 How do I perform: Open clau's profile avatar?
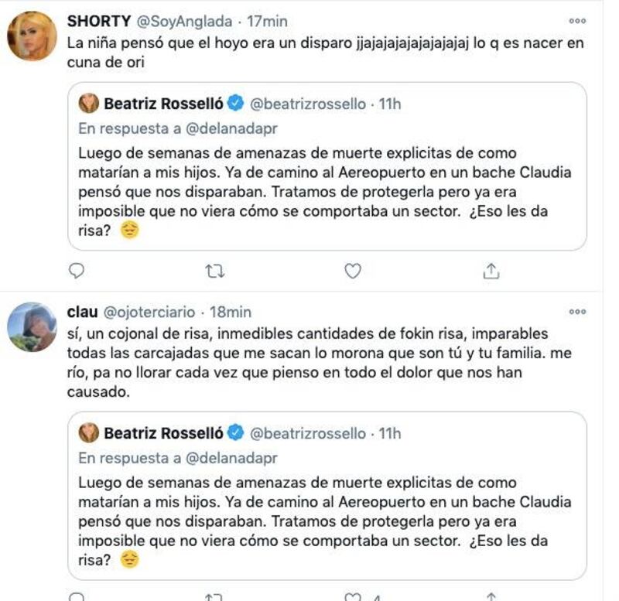32,326
